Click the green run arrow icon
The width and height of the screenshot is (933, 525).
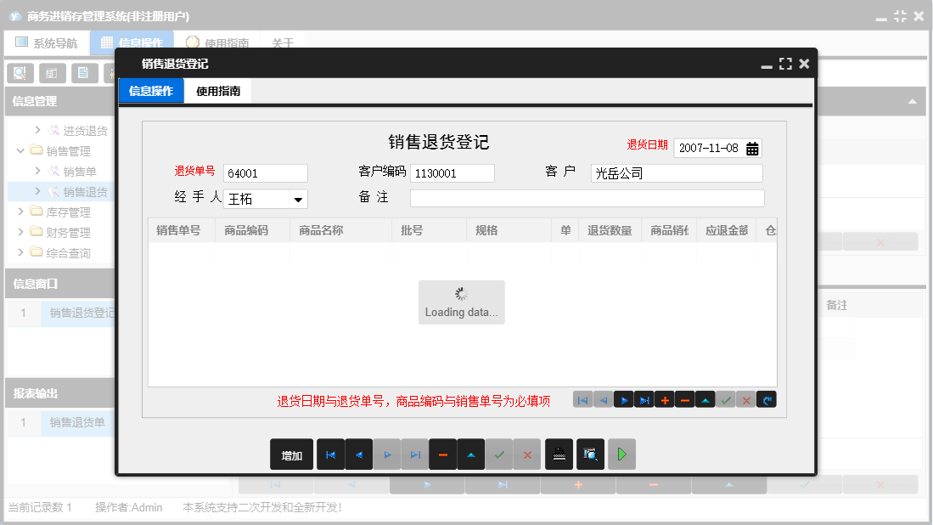(x=621, y=454)
